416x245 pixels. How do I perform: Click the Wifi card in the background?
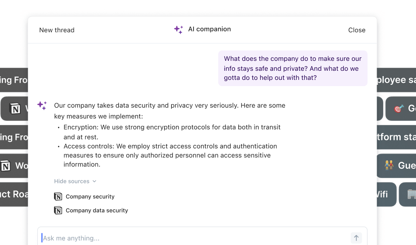386,194
